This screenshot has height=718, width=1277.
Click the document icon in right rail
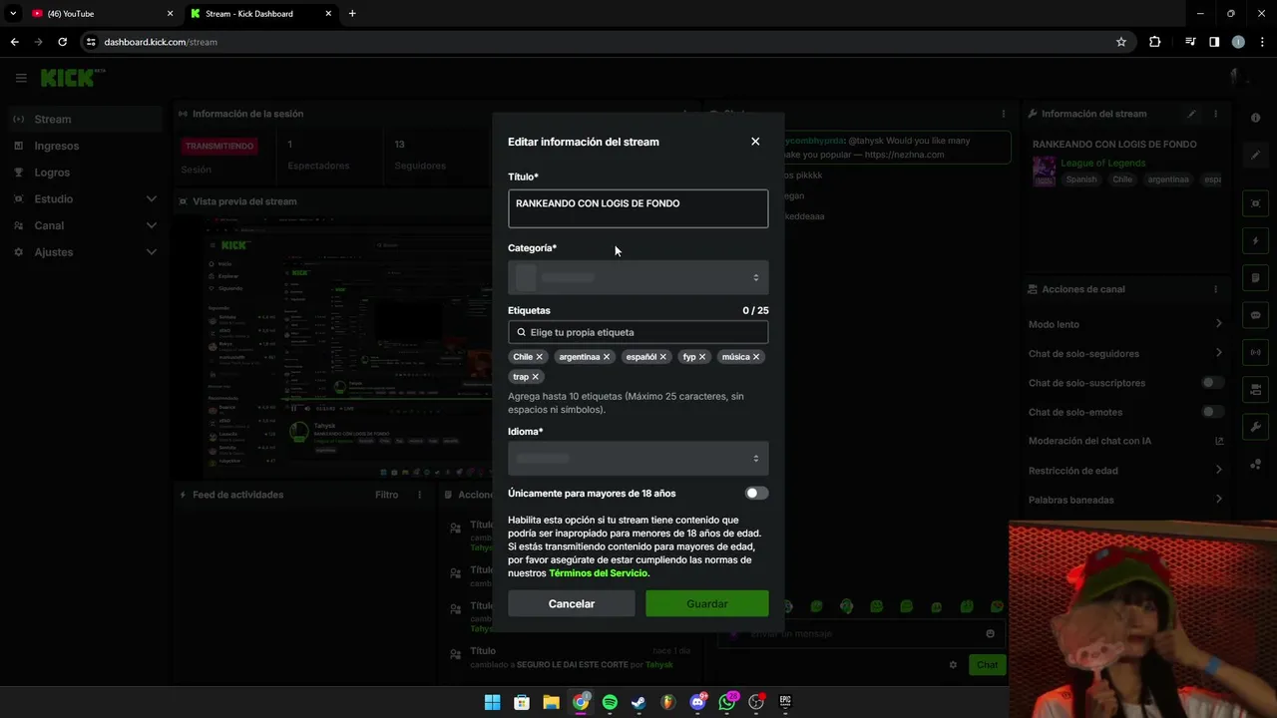pos(1256,278)
